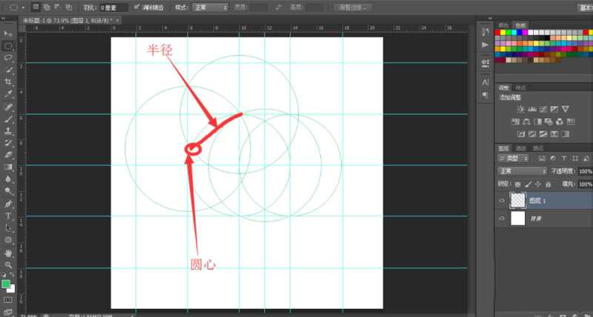Add a Brightness/Contrast adjustment
593x317 pixels.
point(521,110)
